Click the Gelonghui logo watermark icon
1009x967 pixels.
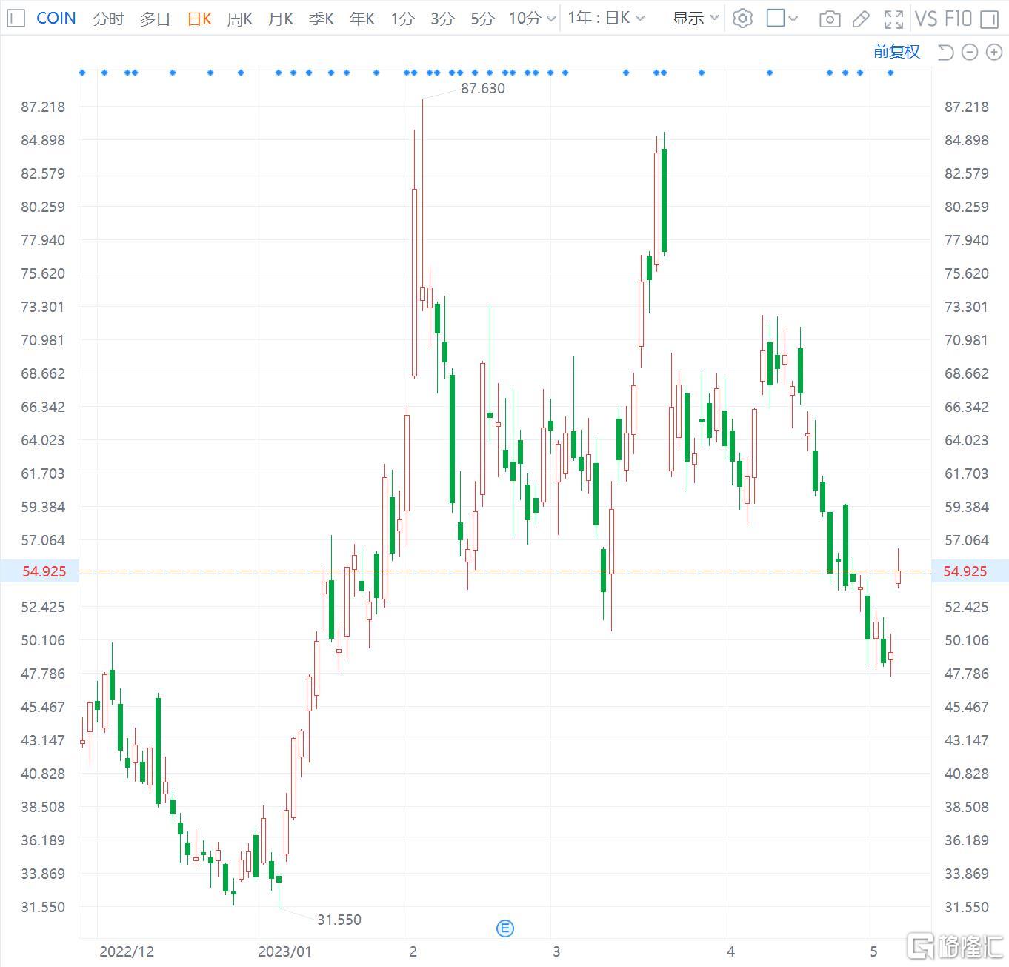(x=922, y=946)
